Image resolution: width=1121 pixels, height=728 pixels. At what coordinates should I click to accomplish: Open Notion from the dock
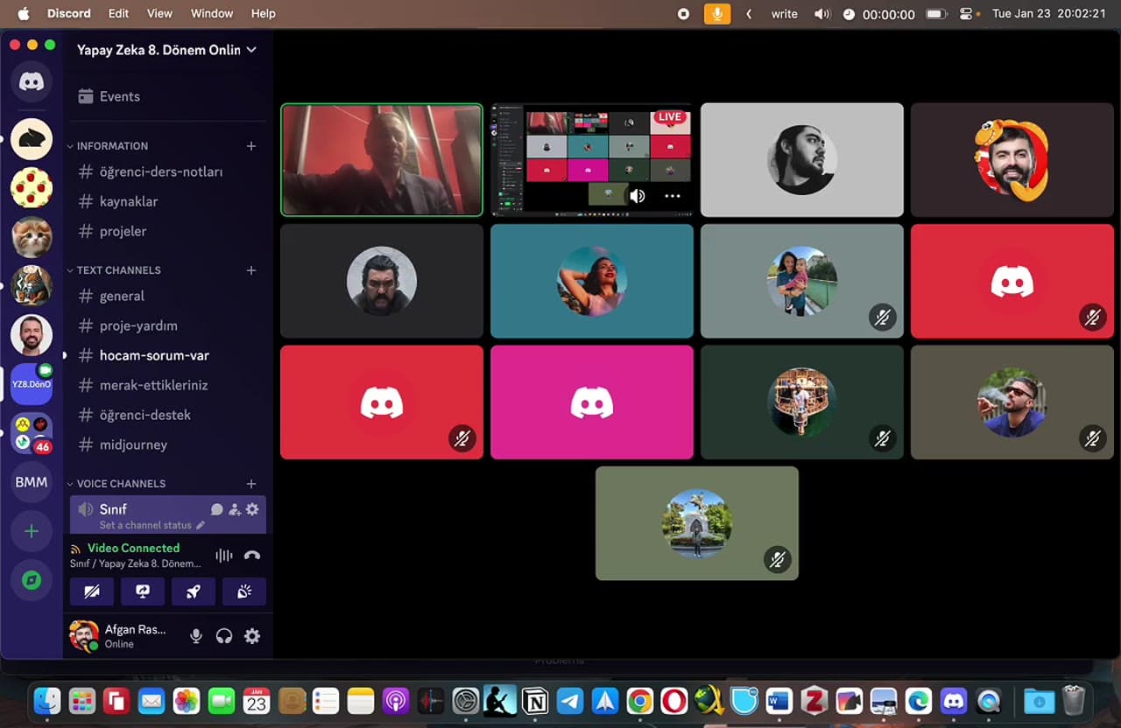click(535, 701)
